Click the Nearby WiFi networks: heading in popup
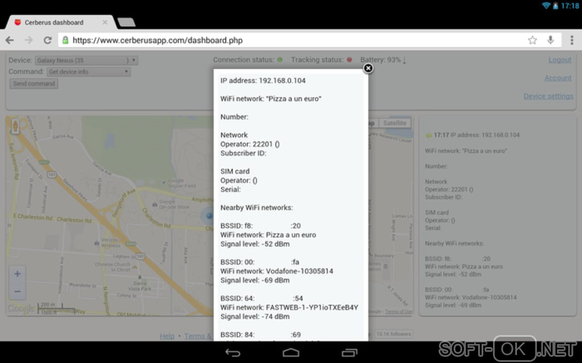582x363 pixels. point(257,207)
